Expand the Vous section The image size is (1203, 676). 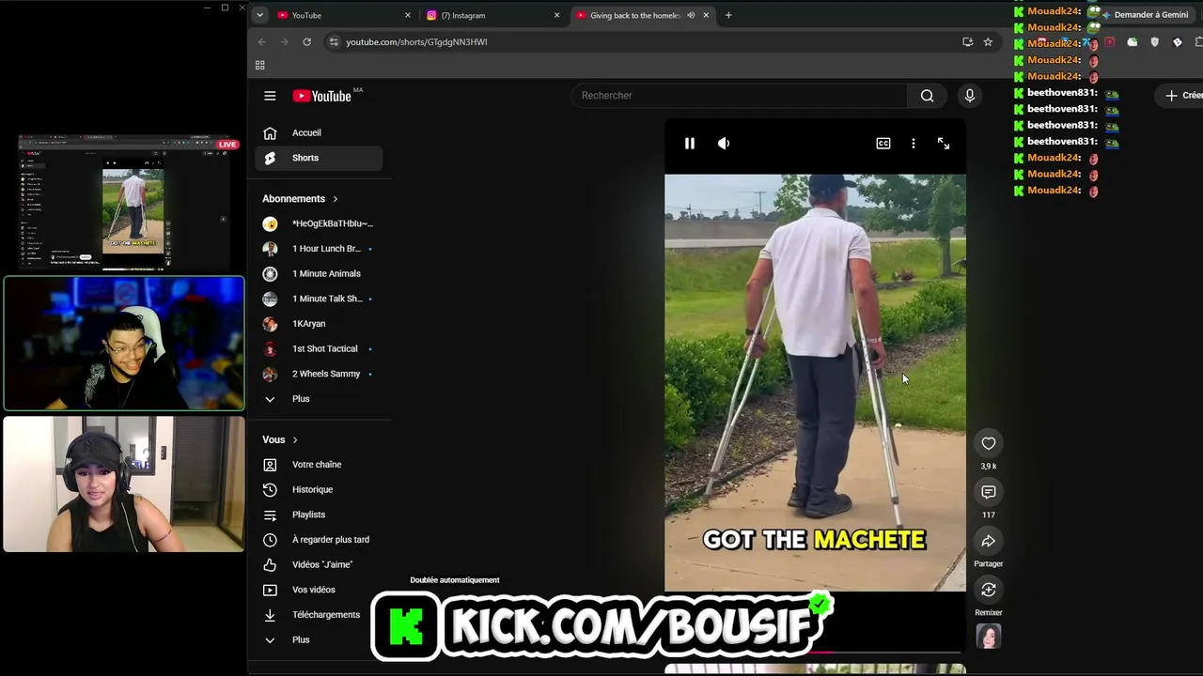click(x=280, y=439)
